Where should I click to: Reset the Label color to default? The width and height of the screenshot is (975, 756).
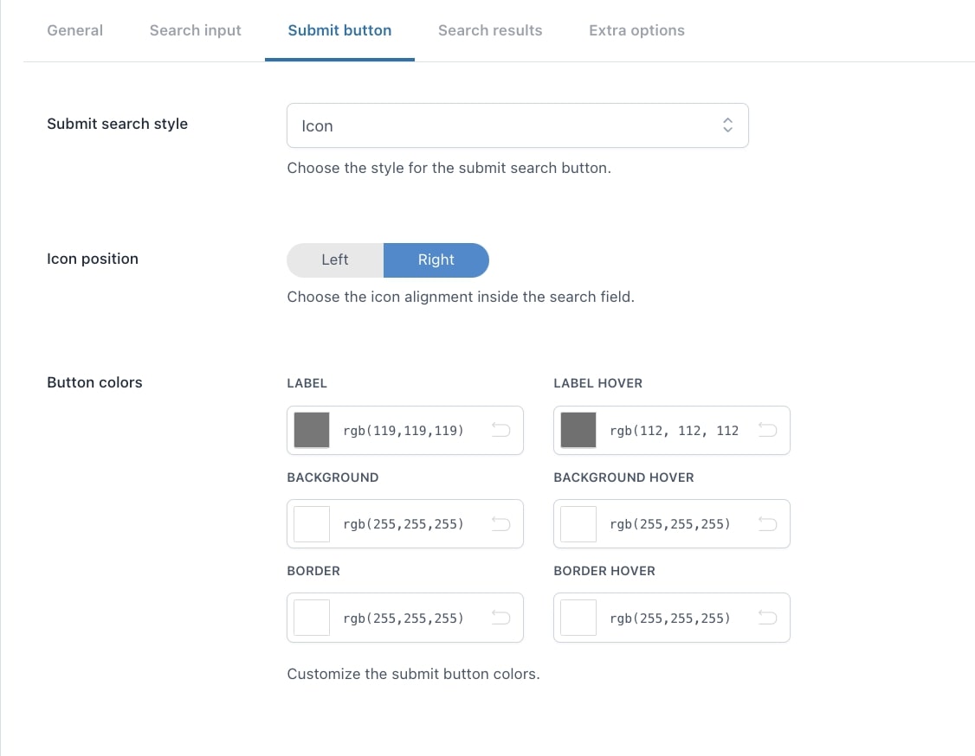click(x=500, y=430)
